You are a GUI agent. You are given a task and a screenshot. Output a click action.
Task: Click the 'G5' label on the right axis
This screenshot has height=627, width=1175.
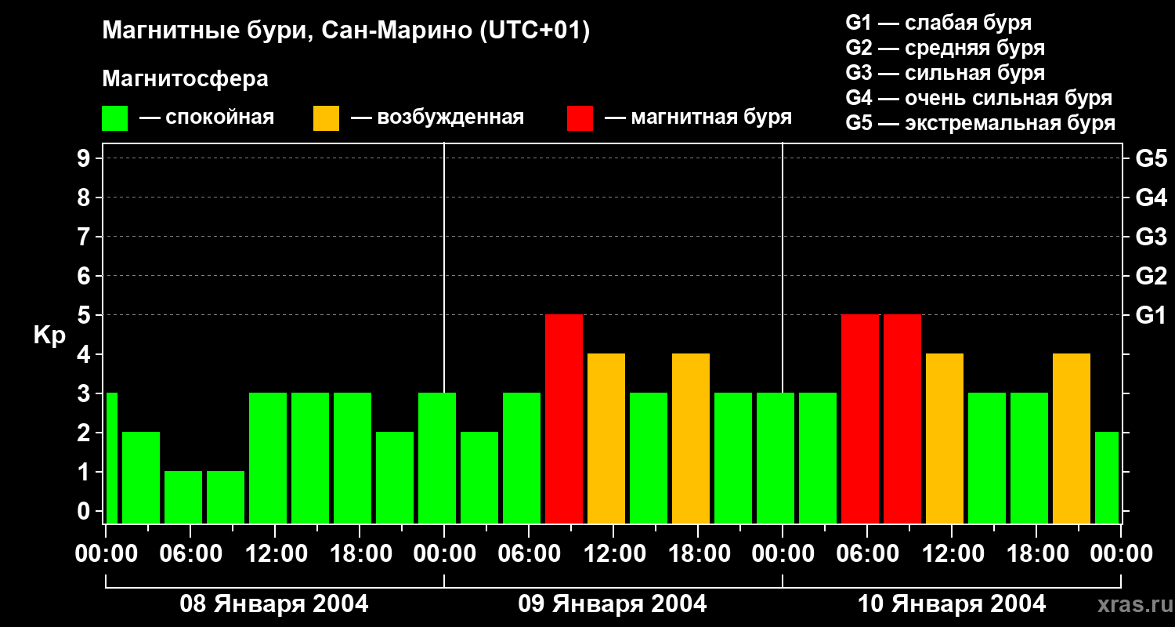click(x=1151, y=158)
